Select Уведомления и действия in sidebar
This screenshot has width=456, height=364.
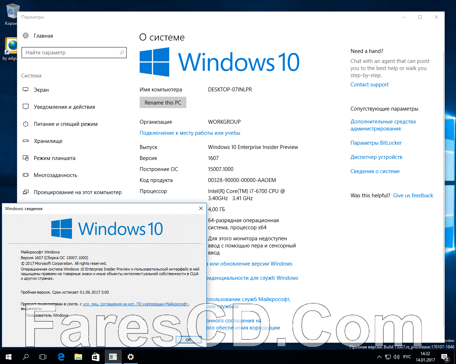point(64,107)
